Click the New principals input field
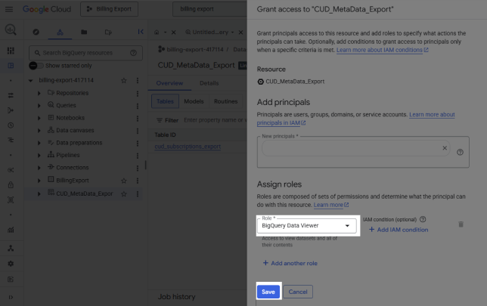This screenshot has width=487, height=306. (348, 149)
